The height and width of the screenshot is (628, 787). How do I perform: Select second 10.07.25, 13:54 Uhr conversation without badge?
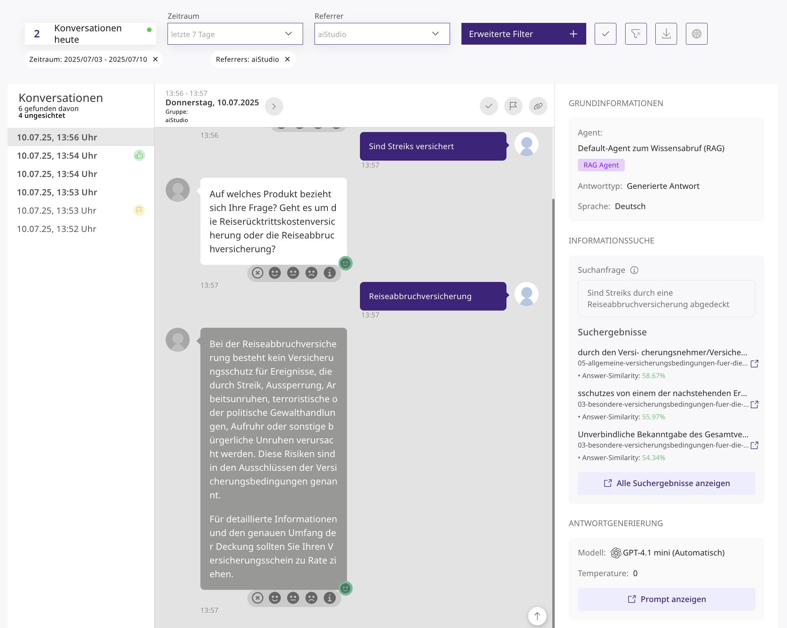pyautogui.click(x=81, y=174)
